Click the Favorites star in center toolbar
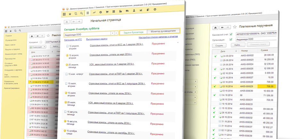The height and width of the screenshot is (139, 305). tap(70, 13)
